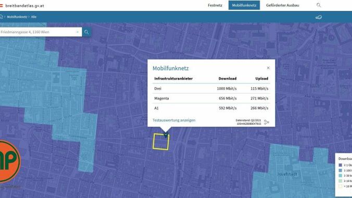The width and height of the screenshot is (352, 198).
Task: Click the blue location pin on the map
Action: coord(166,134)
